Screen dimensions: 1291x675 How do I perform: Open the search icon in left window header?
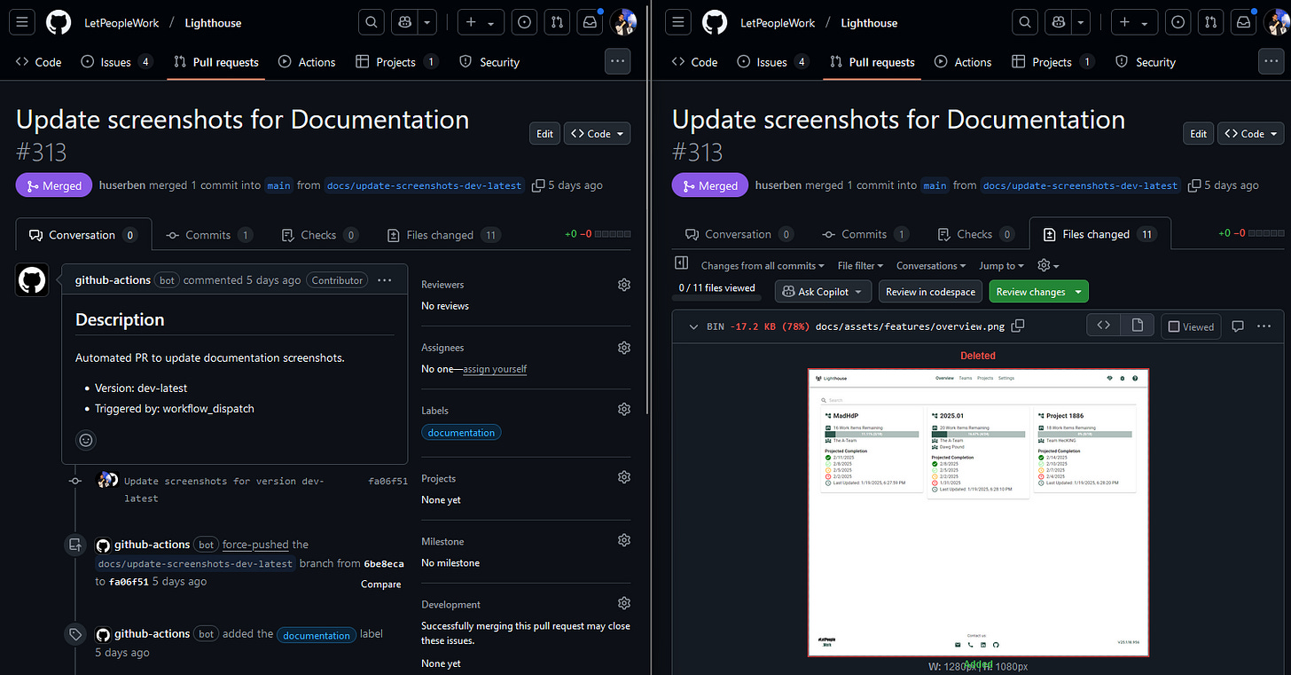click(x=372, y=22)
